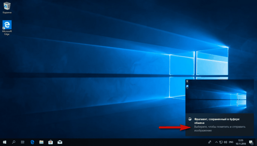Open taskbar search magnifier
The height and width of the screenshot is (146, 257).
click(x=14, y=142)
